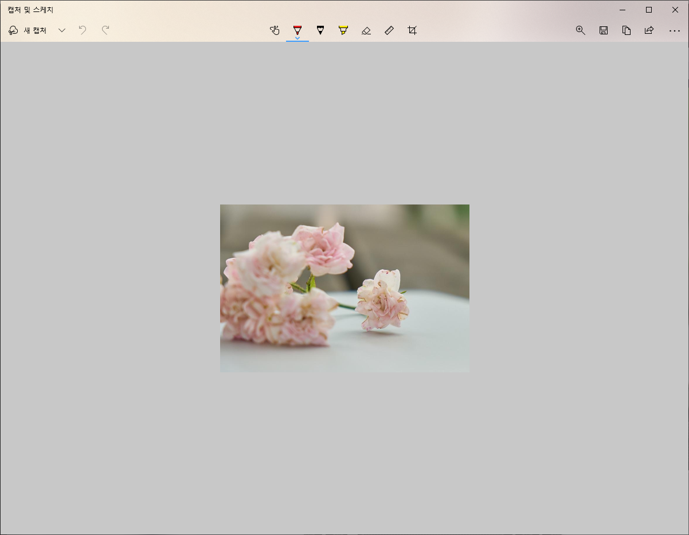The image size is (689, 535).
Task: Click the captured pink flowers image
Action: pos(344,288)
